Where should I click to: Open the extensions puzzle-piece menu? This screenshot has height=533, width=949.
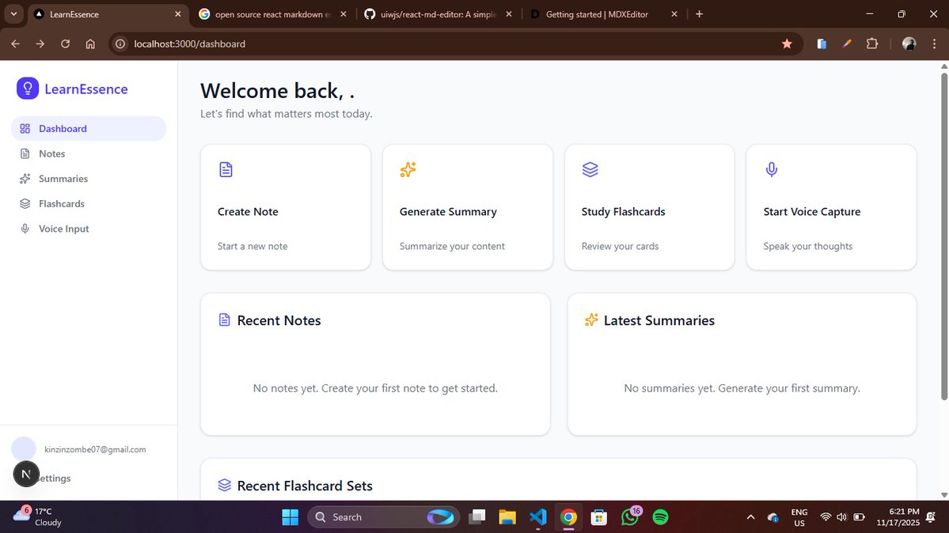[x=871, y=43]
